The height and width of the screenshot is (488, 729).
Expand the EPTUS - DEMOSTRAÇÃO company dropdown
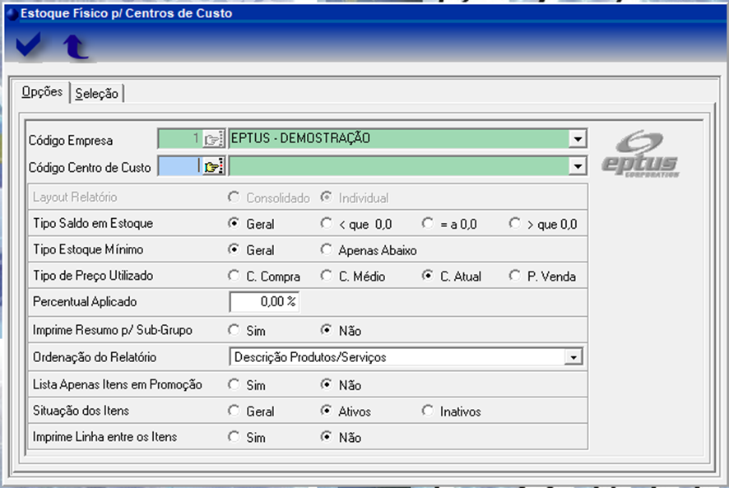pos(578,139)
